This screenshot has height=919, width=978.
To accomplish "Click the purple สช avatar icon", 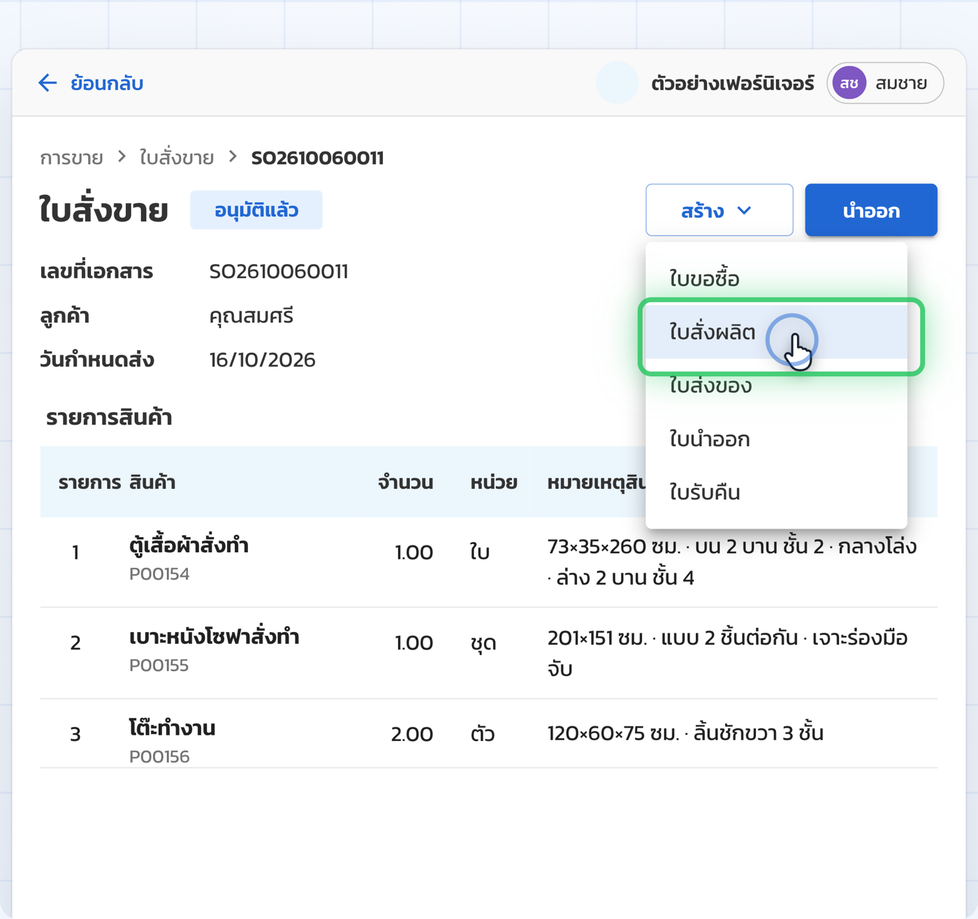I will pyautogui.click(x=849, y=83).
